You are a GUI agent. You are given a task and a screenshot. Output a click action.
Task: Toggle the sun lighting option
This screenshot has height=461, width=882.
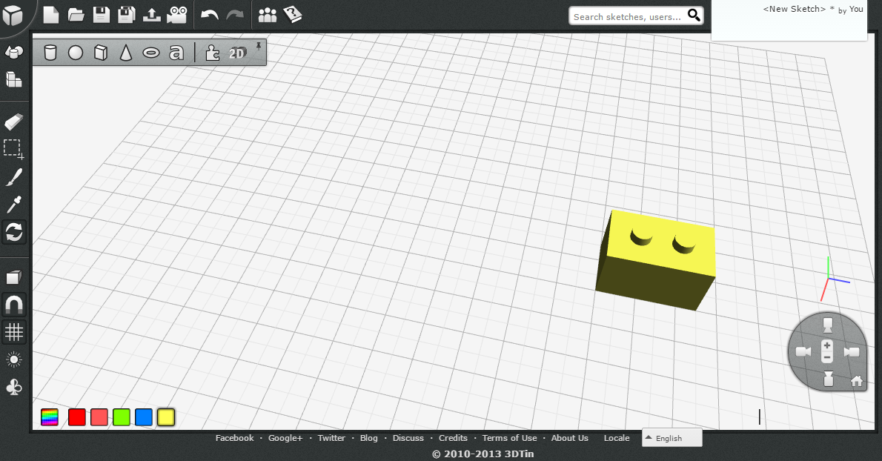(13, 359)
